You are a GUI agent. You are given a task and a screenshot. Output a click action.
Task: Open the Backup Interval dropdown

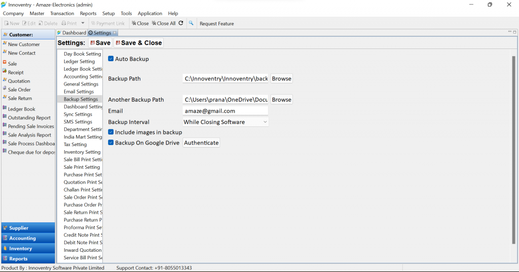226,122
